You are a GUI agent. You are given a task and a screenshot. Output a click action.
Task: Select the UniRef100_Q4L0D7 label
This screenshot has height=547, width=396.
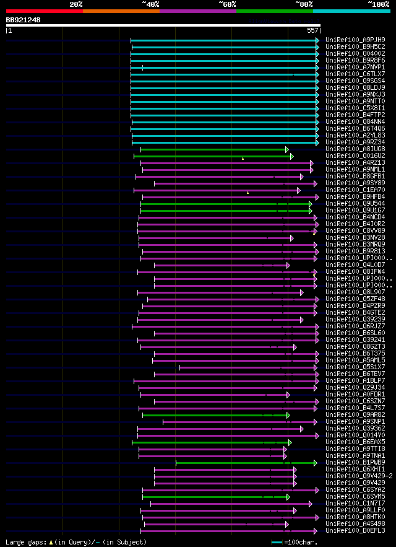(355, 265)
